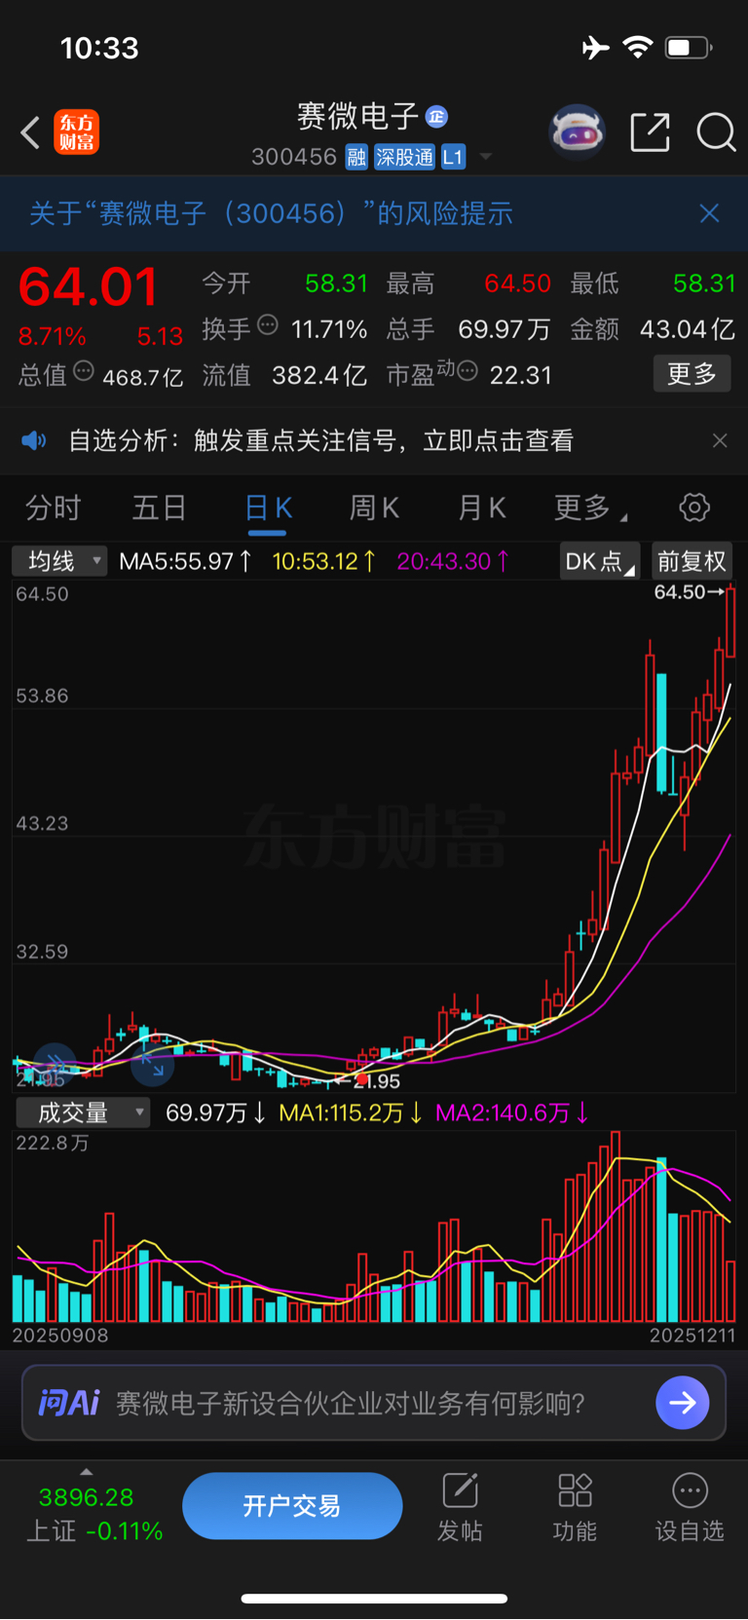This screenshot has height=1620, width=748.
Task: Tap the back arrow
Action: click(30, 132)
